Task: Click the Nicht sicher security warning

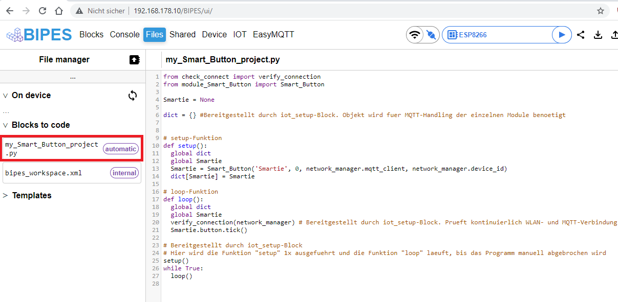Action: pos(100,11)
